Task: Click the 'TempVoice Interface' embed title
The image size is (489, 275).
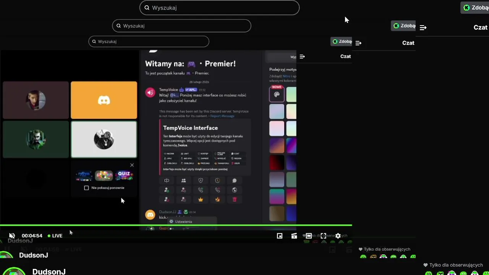Action: pyautogui.click(x=190, y=128)
